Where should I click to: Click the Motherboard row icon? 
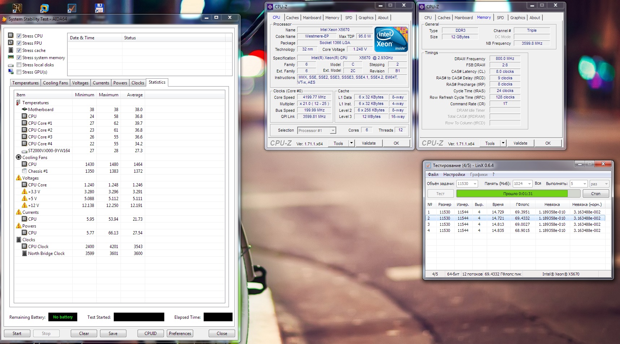point(25,109)
